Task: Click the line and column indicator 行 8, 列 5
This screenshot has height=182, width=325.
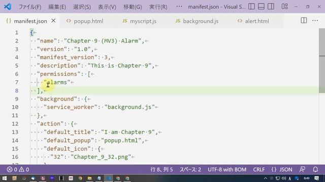Action: point(161,170)
